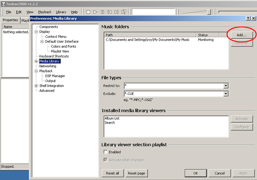257x180 pixels.
Task: Expand the Shell Integration node
Action: [36, 86]
